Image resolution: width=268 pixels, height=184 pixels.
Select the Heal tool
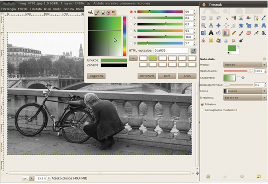211,41
